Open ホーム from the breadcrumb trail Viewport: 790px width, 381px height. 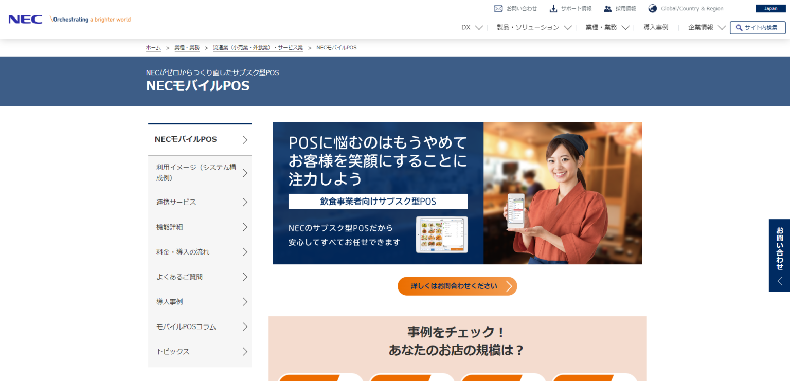(x=153, y=47)
